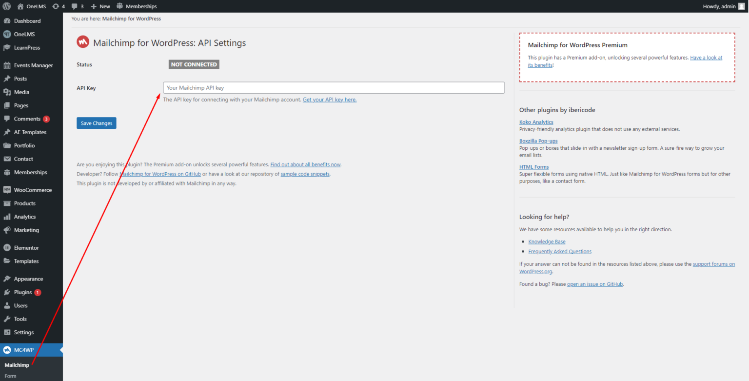Click the MC4WP logo icon in sidebar

[x=7, y=350]
